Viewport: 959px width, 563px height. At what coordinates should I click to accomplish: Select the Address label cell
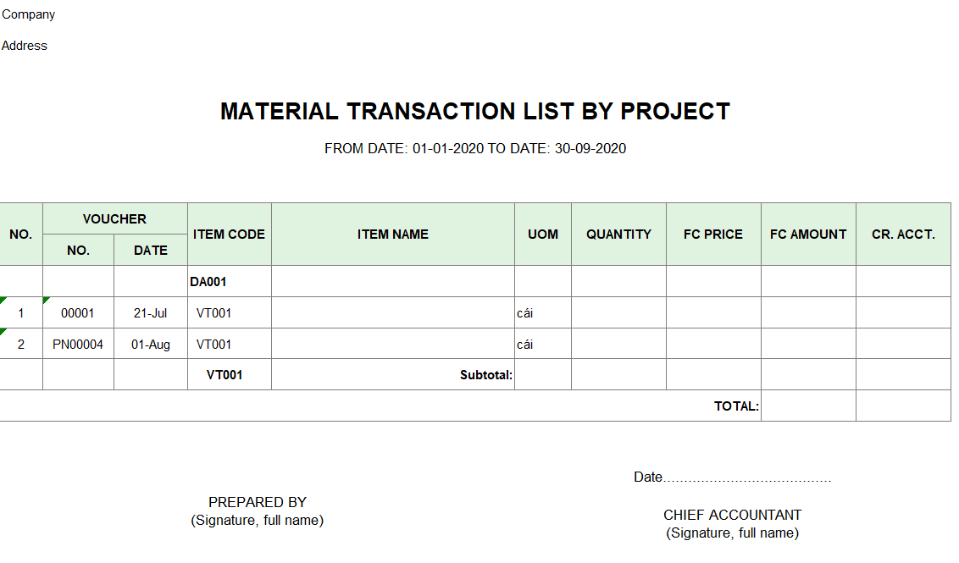pos(25,46)
